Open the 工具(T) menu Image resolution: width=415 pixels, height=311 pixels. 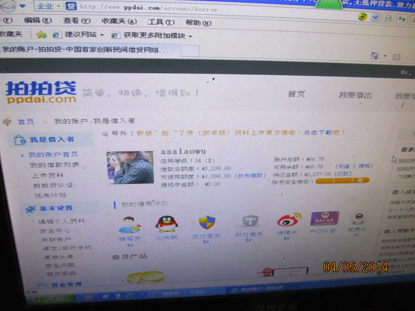point(161,22)
